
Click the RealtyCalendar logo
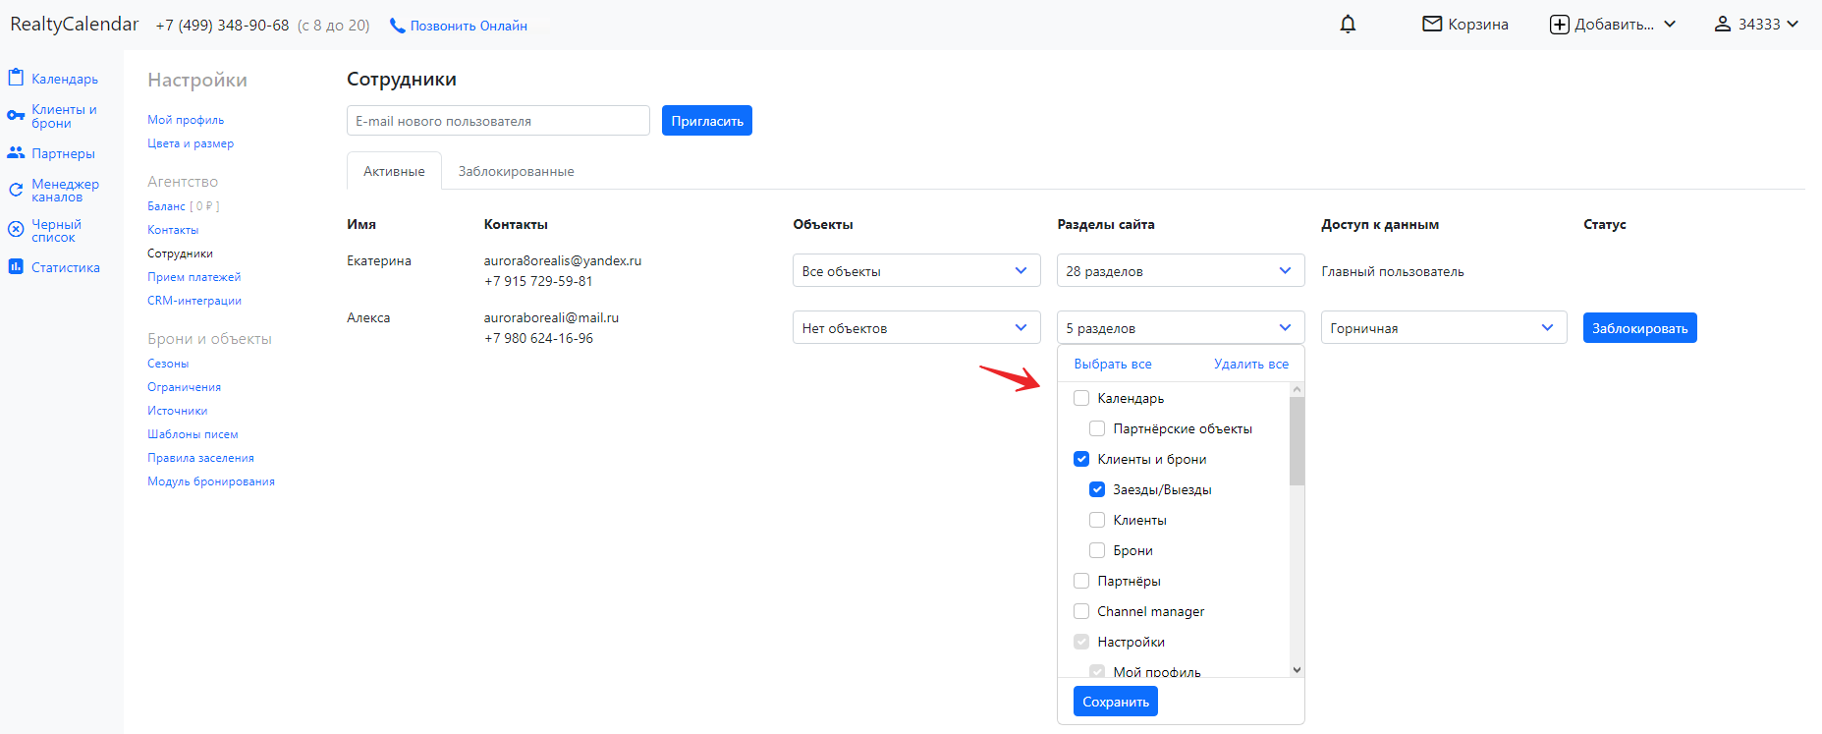(75, 24)
